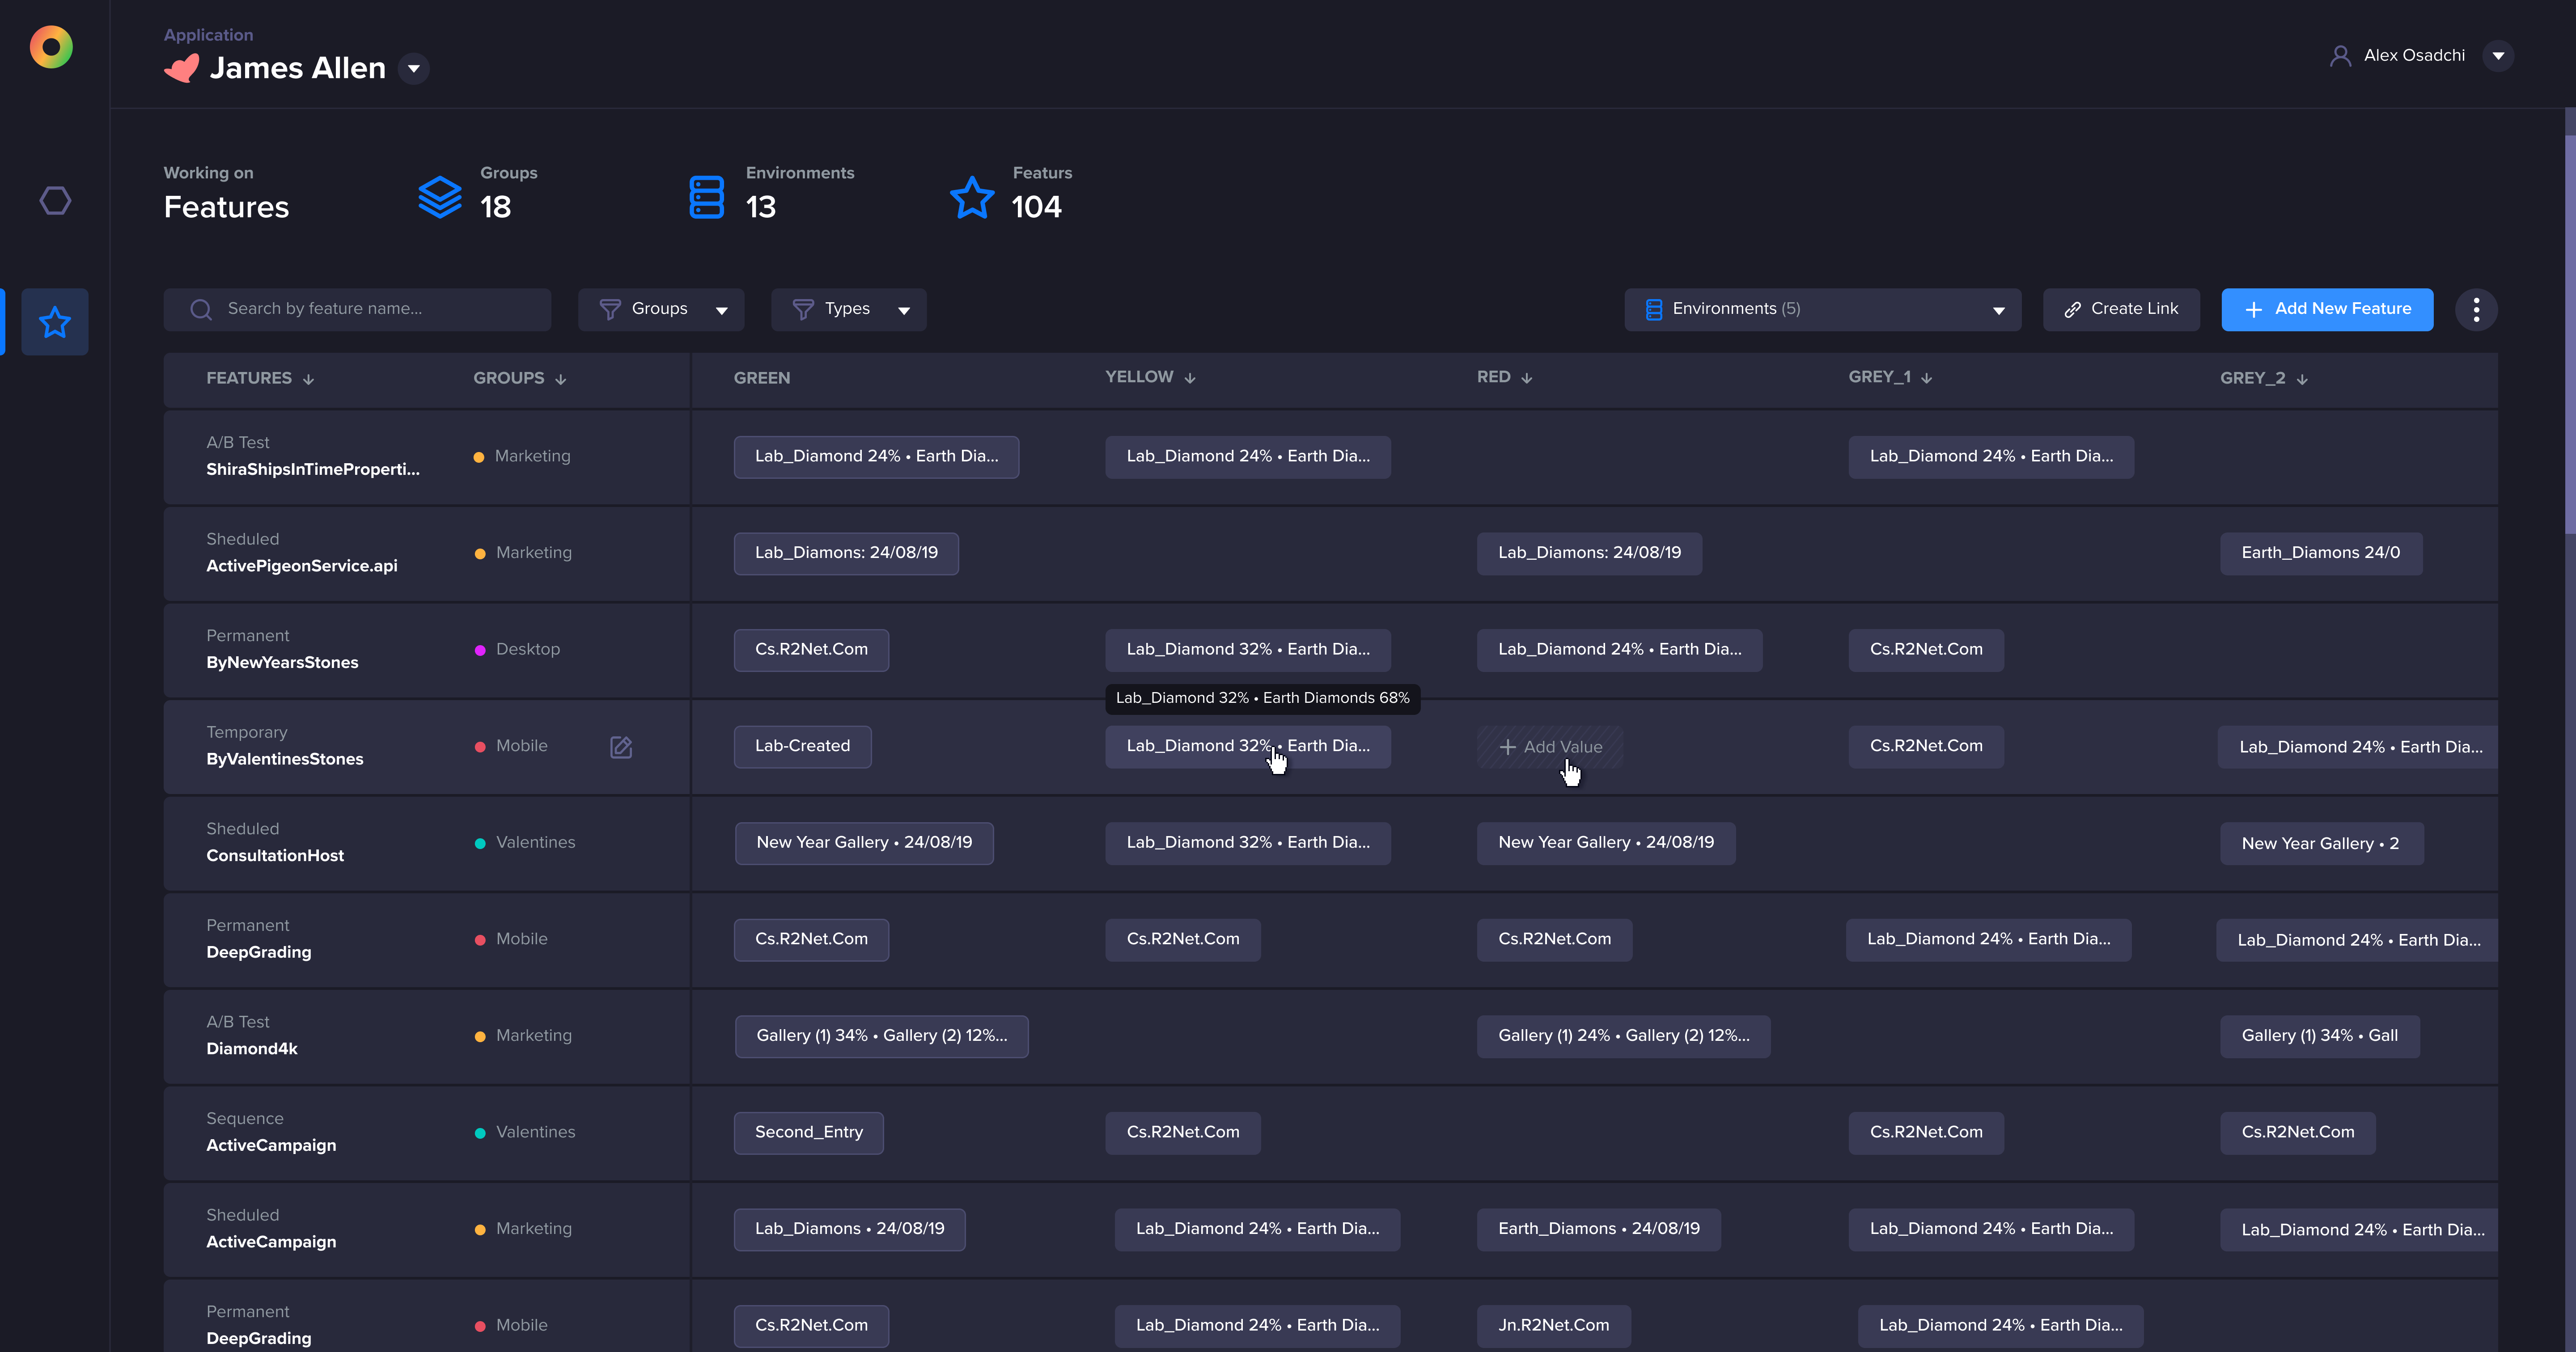The image size is (2576, 1352).
Task: Click ActivePigeonService.api feature name
Action: [302, 566]
